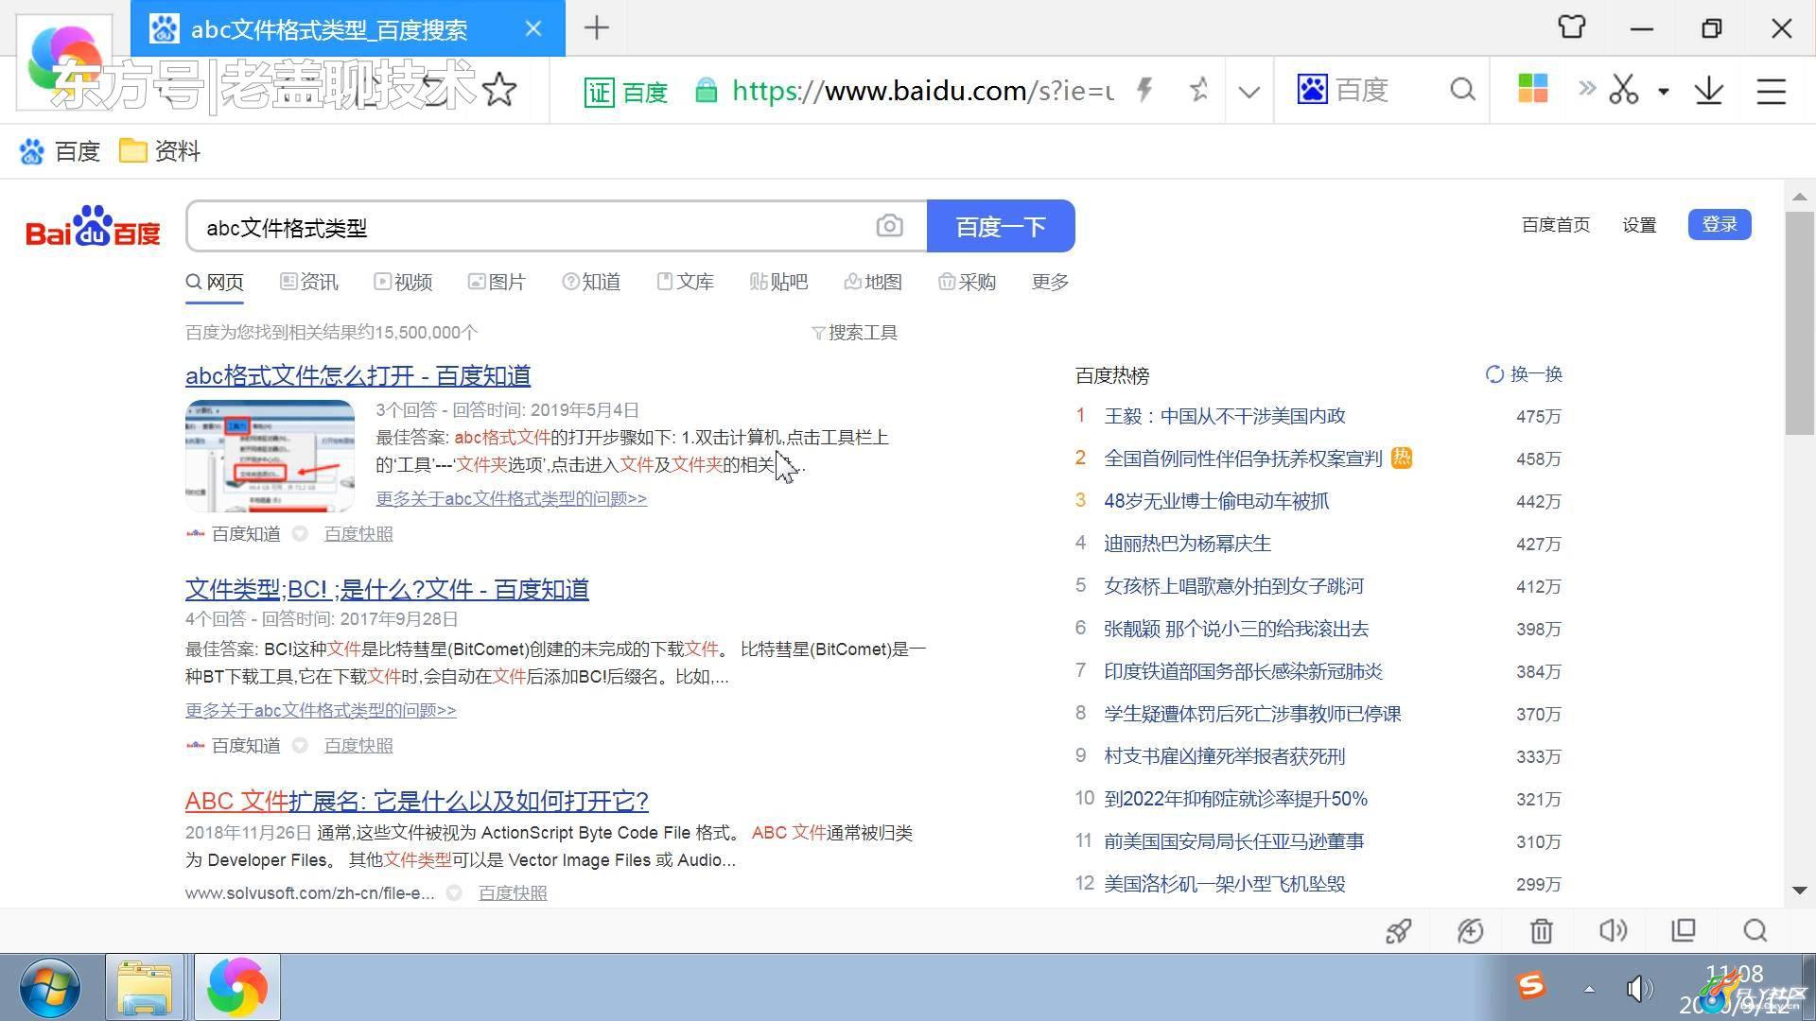Switch to the 图片 tab

point(497,282)
